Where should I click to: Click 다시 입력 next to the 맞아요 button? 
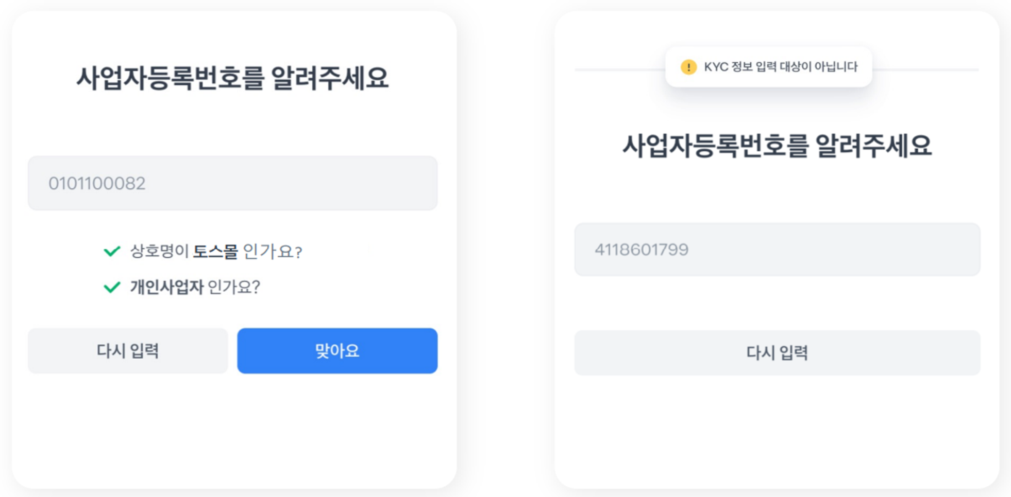[x=128, y=351]
